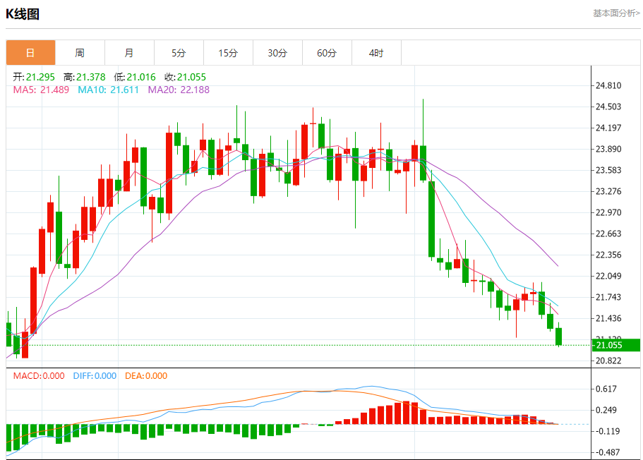Click the MACD:0.000 indicator label

[x=39, y=376]
